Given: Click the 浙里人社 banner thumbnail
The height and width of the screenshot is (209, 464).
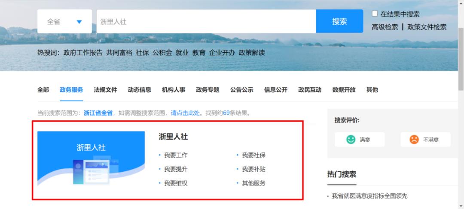Looking at the screenshot, I should tap(91, 158).
